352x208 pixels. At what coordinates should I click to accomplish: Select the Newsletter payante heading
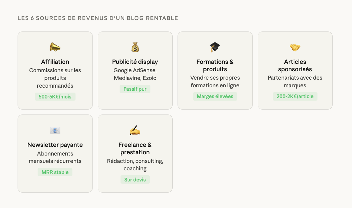(x=55, y=145)
